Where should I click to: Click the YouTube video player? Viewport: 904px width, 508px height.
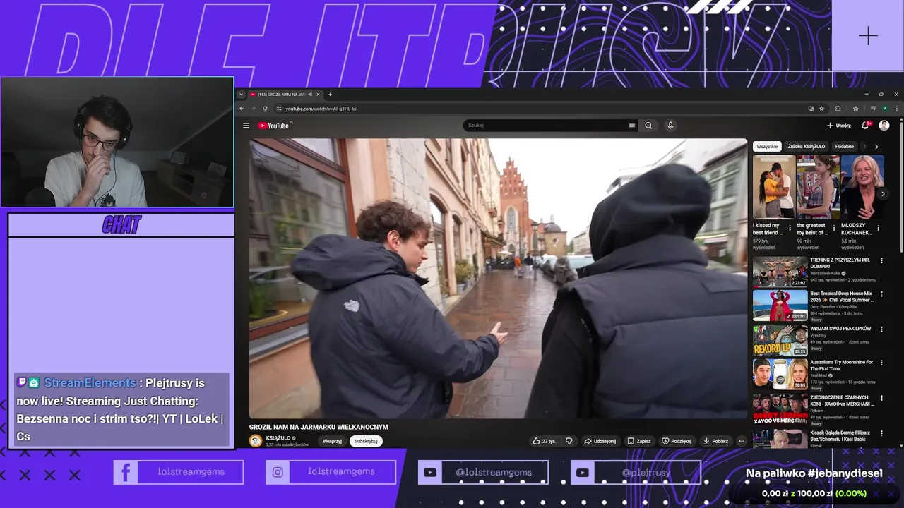pyautogui.click(x=498, y=278)
